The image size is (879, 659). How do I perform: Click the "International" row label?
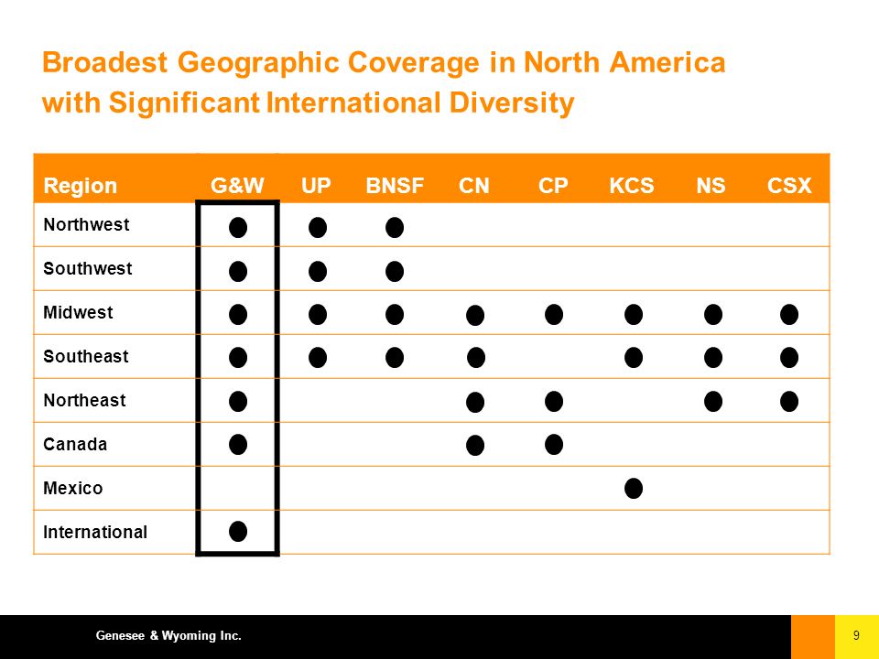95,532
